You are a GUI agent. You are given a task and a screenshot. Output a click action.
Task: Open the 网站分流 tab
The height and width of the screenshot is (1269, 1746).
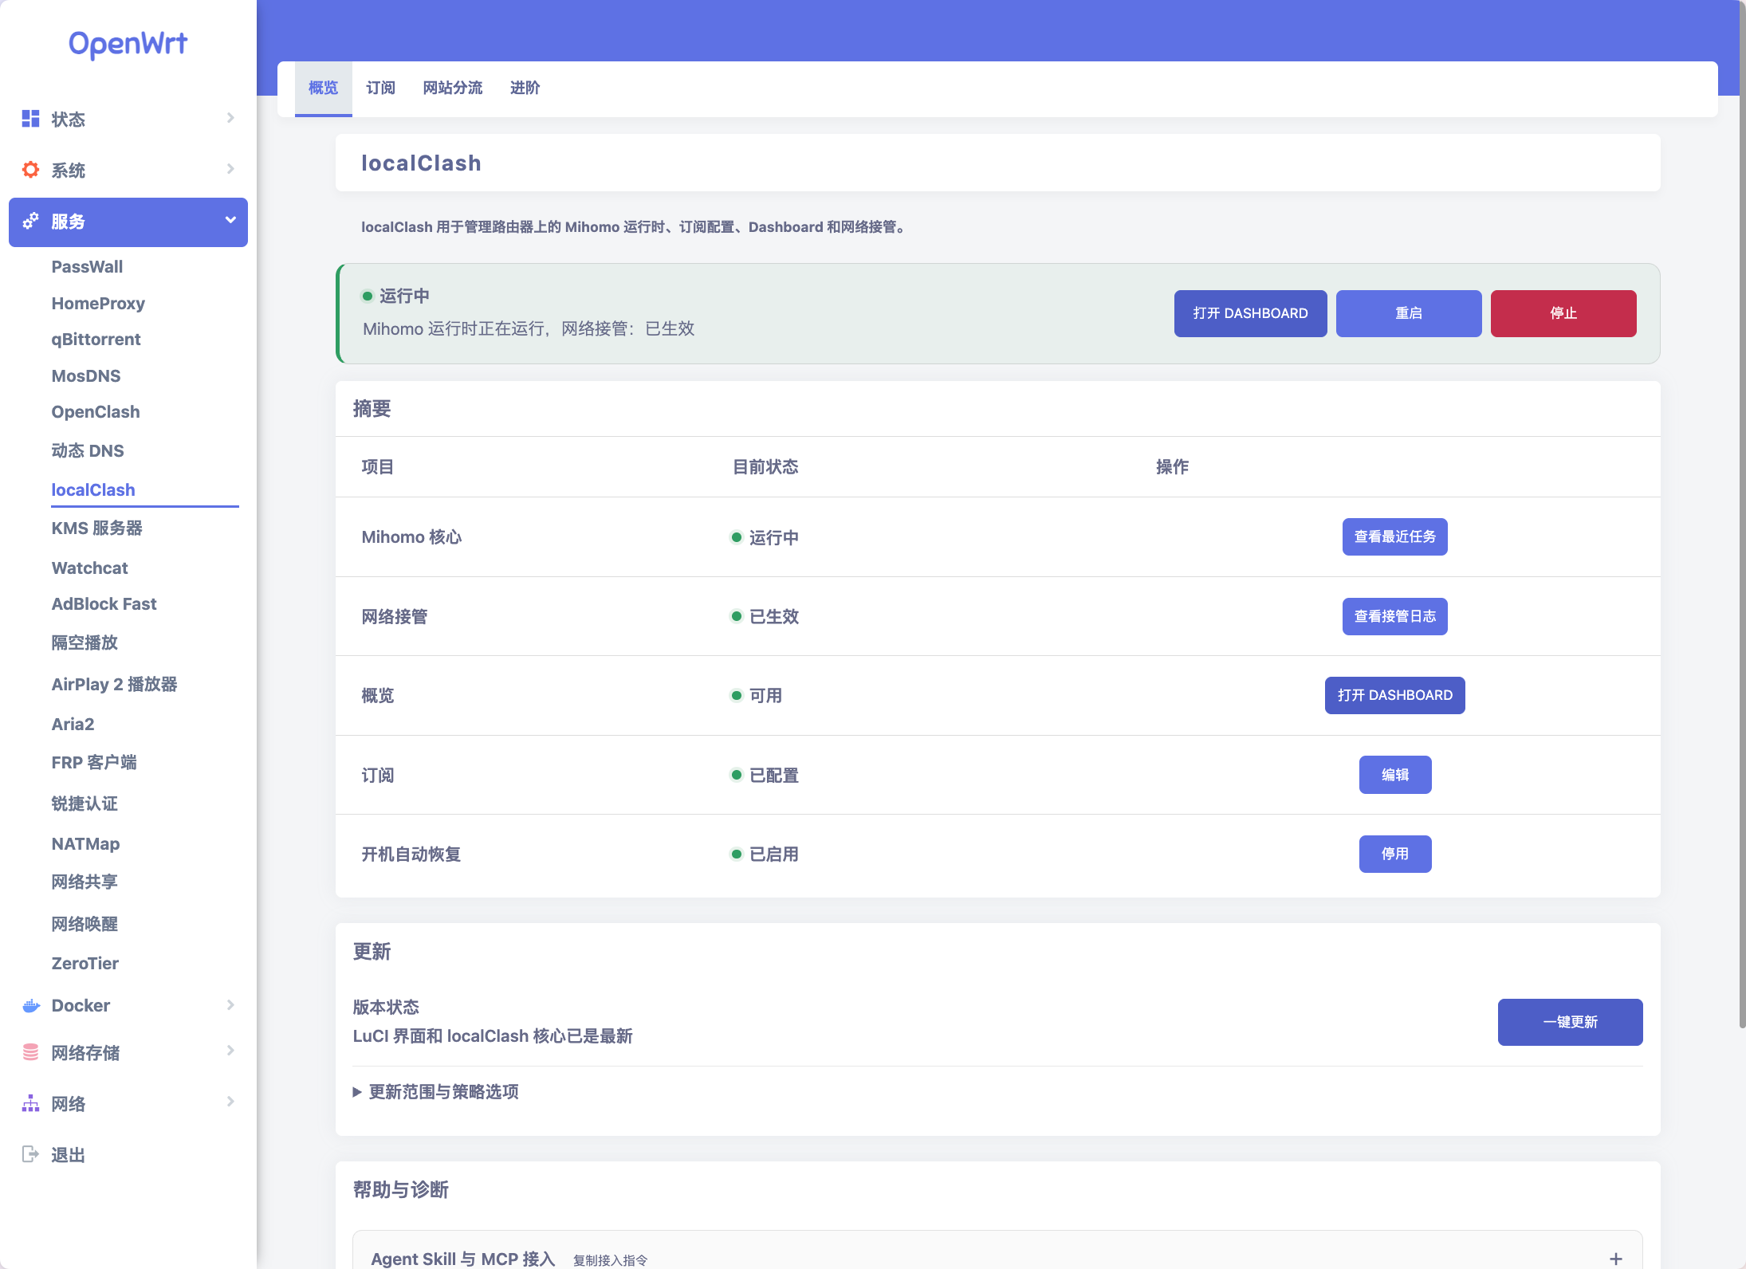452,88
